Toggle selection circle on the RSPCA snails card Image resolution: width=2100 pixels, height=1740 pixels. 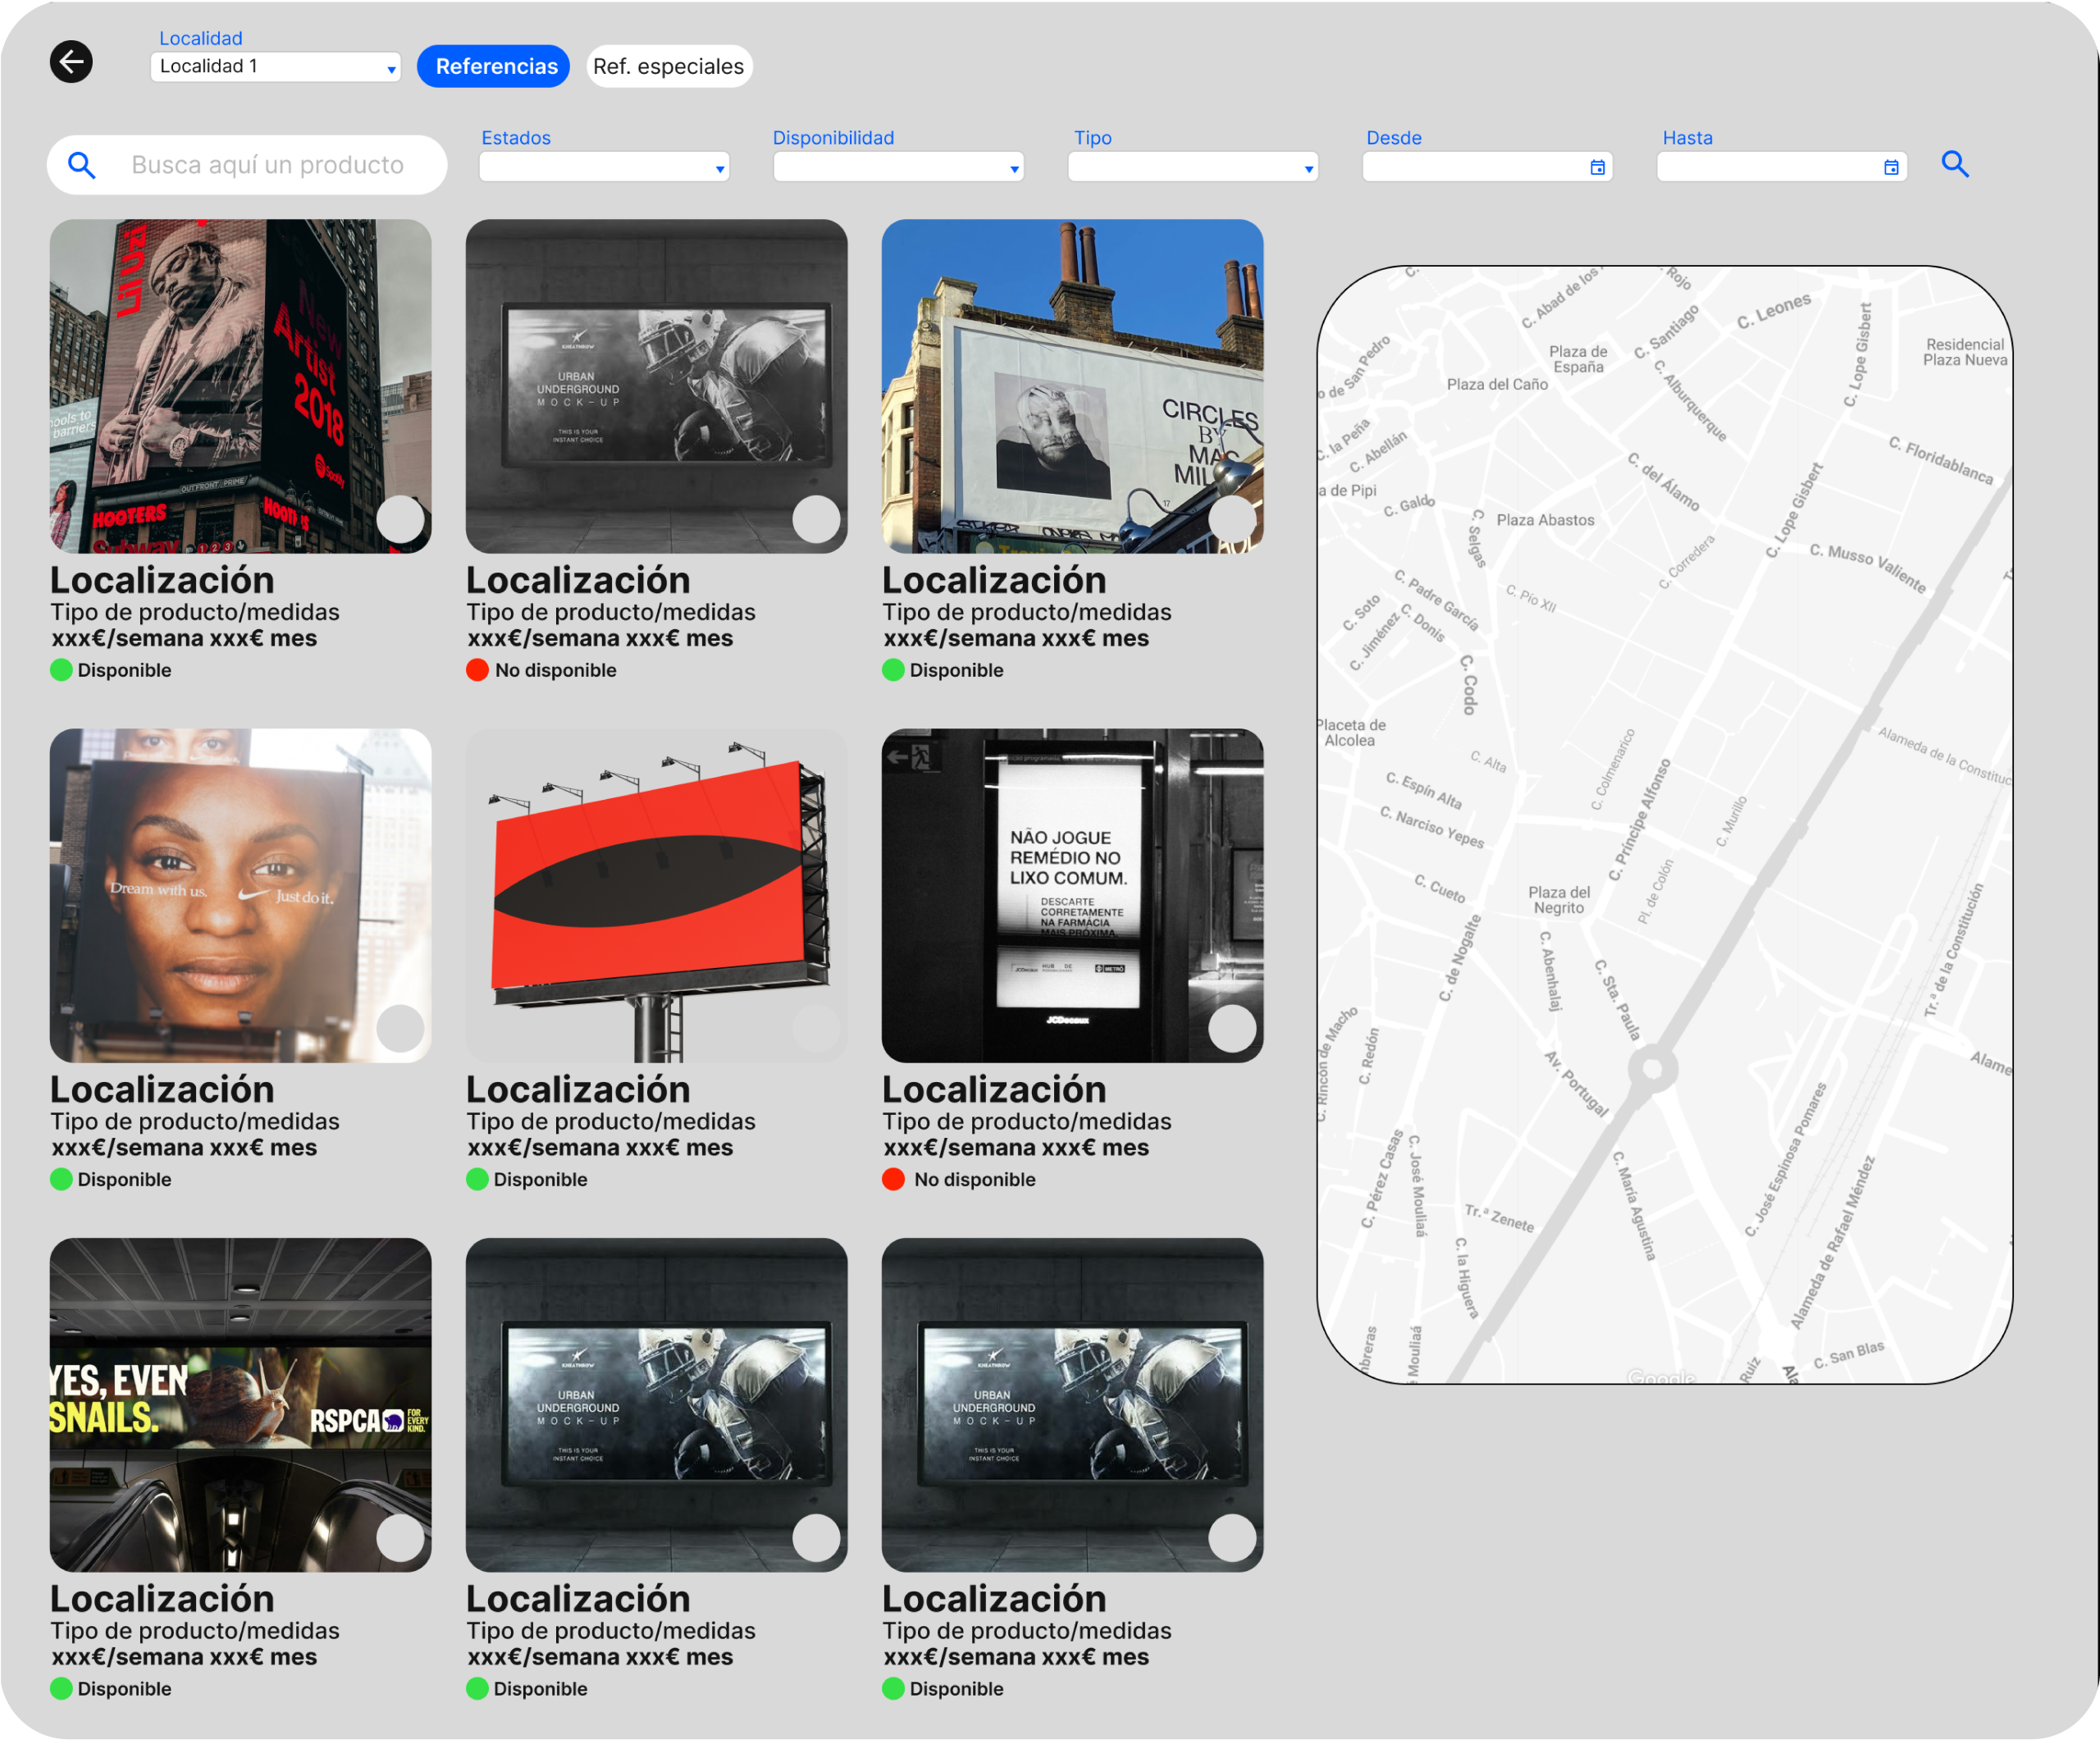[x=400, y=1537]
